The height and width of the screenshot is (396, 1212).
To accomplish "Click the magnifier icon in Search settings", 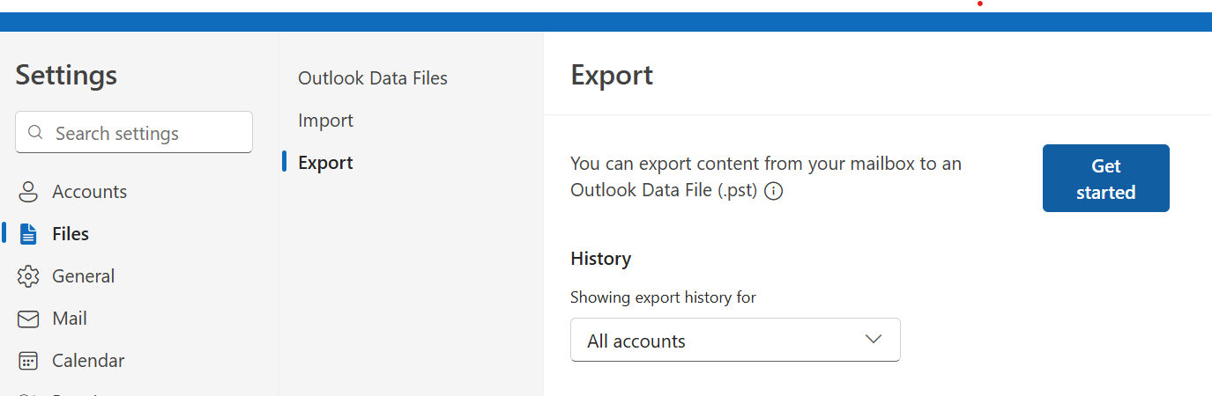I will point(35,133).
